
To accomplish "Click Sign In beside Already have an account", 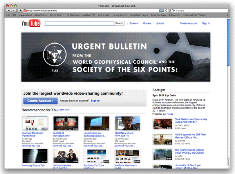I will (95, 101).
